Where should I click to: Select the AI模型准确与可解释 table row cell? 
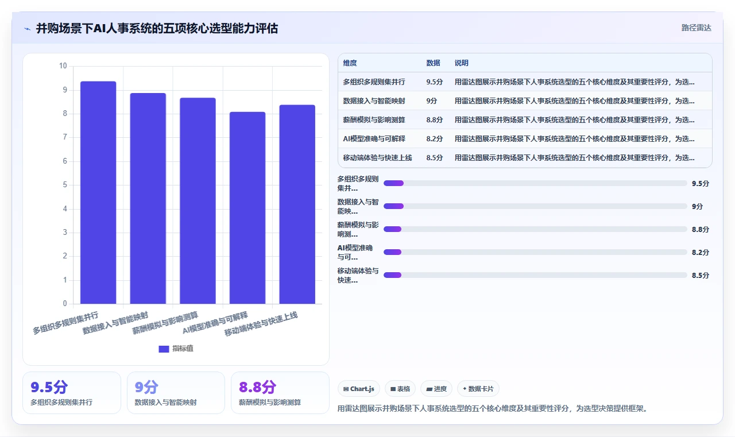point(374,139)
